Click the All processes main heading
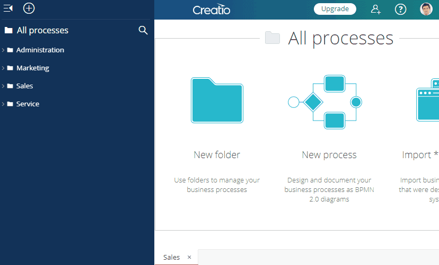Viewport: 439px width, 265px height. [x=341, y=38]
